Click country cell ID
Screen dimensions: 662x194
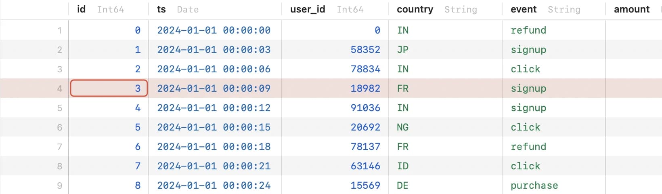pyautogui.click(x=445, y=166)
